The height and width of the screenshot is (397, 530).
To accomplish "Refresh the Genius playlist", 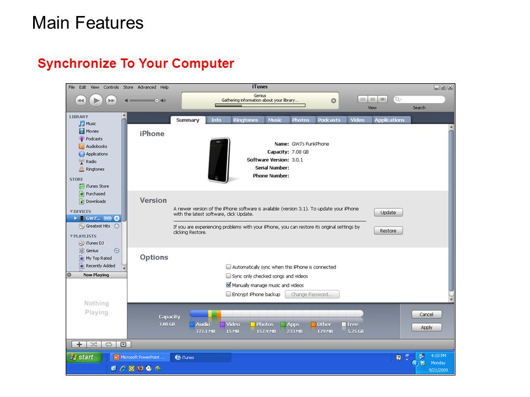I will pos(116,250).
